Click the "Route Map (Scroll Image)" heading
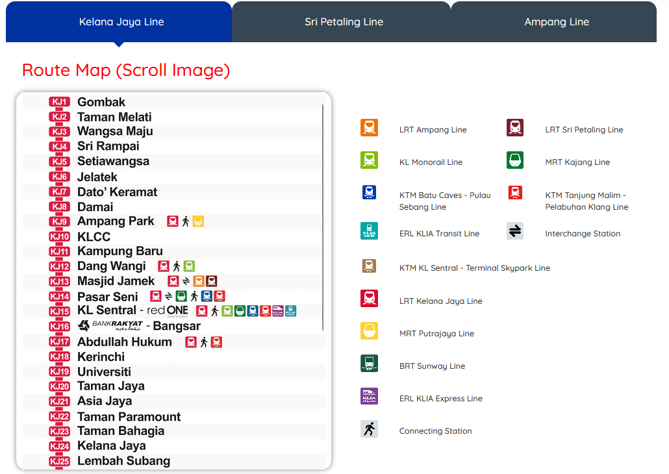669x474 pixels. pyautogui.click(x=126, y=70)
